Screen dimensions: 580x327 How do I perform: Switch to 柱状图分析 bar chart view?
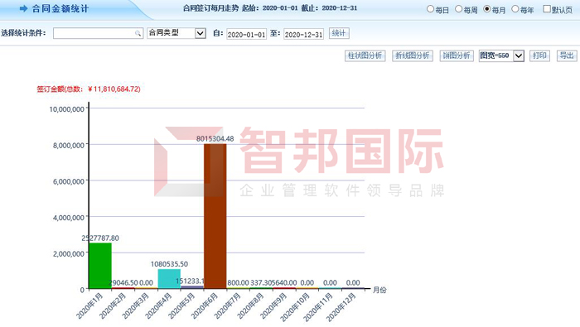pyautogui.click(x=365, y=55)
